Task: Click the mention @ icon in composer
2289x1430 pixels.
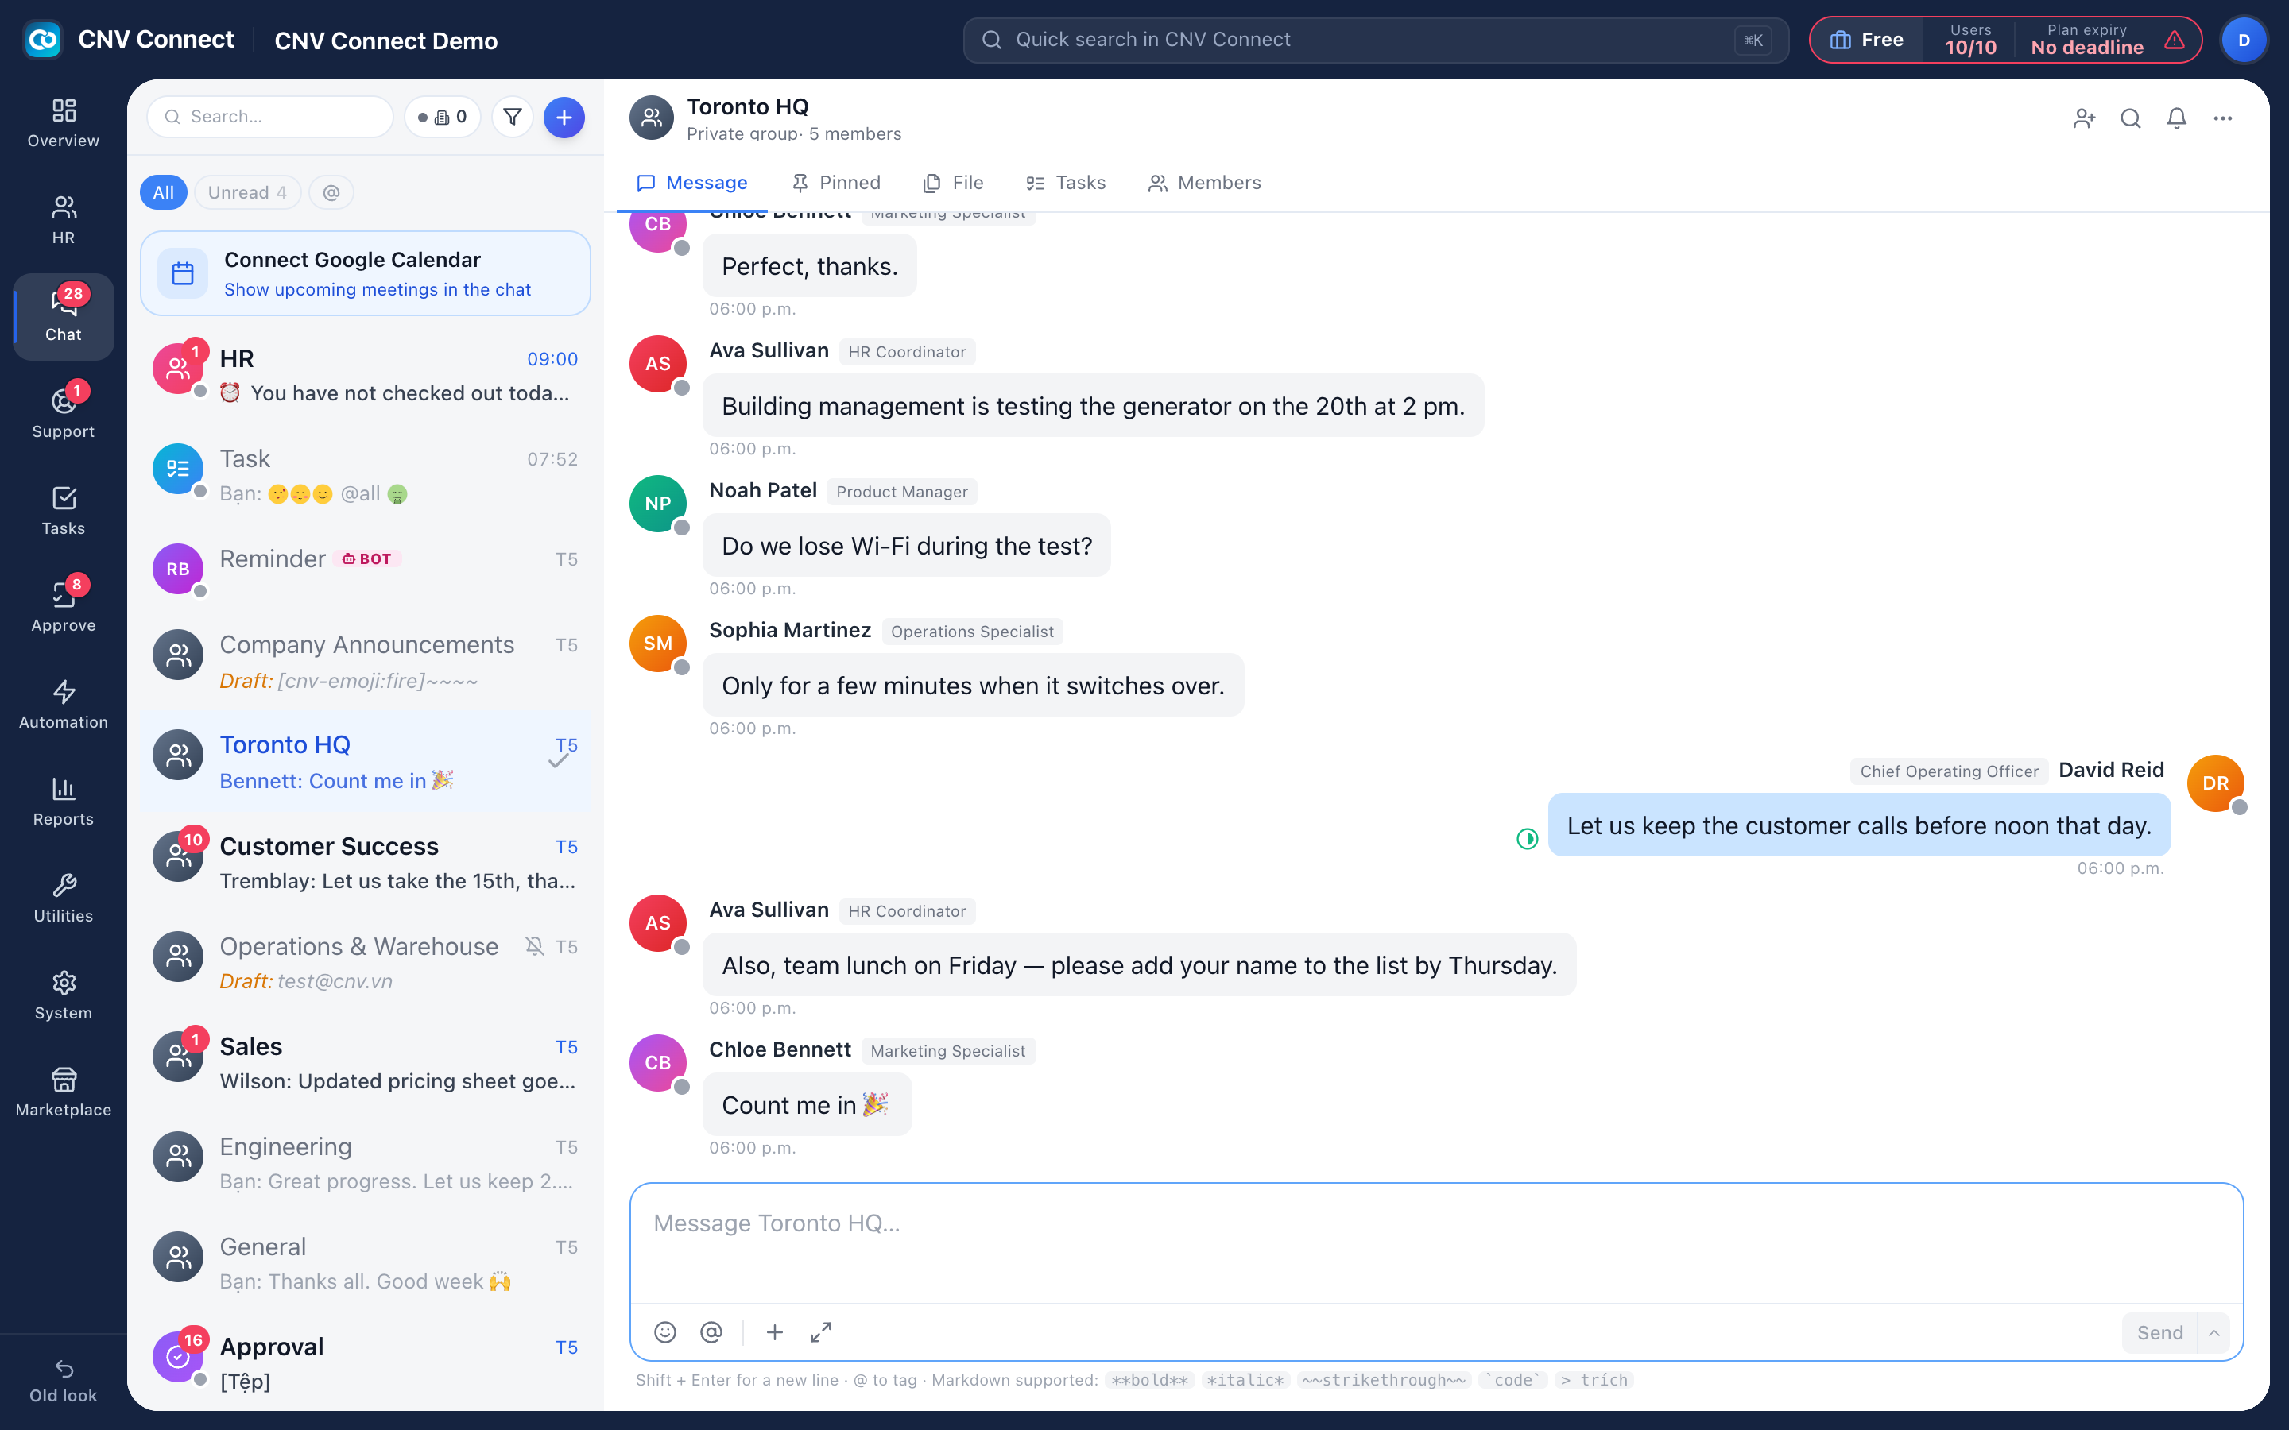Action: point(711,1331)
